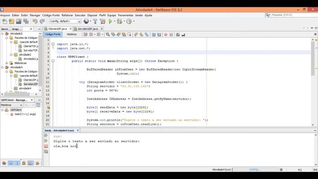Viewport: 318px width, 179px height.
Task: Click the running progress bar in status bar
Action: click(255, 170)
